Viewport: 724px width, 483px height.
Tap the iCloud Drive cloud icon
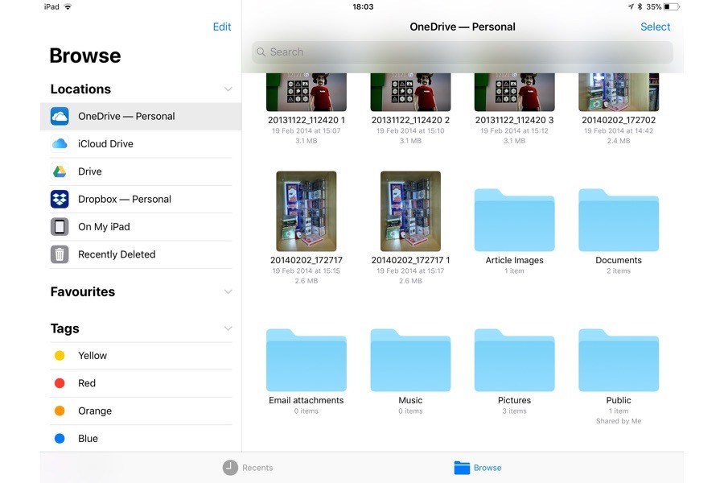point(60,144)
